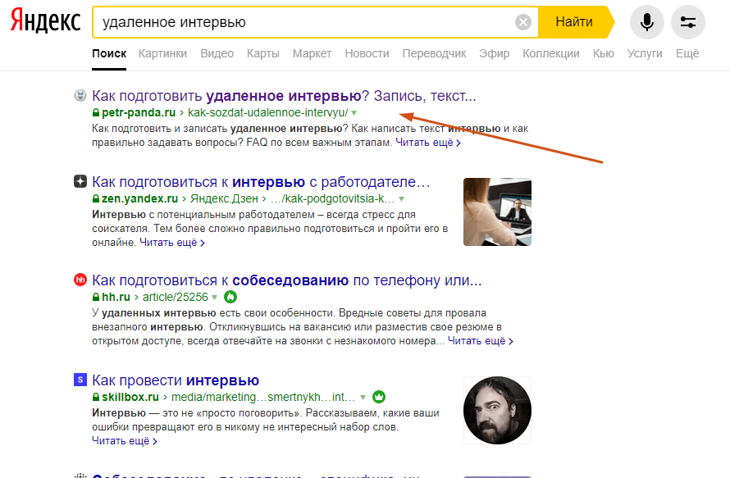Switch to the Картинки tab
The height and width of the screenshot is (478, 730).
(x=162, y=53)
